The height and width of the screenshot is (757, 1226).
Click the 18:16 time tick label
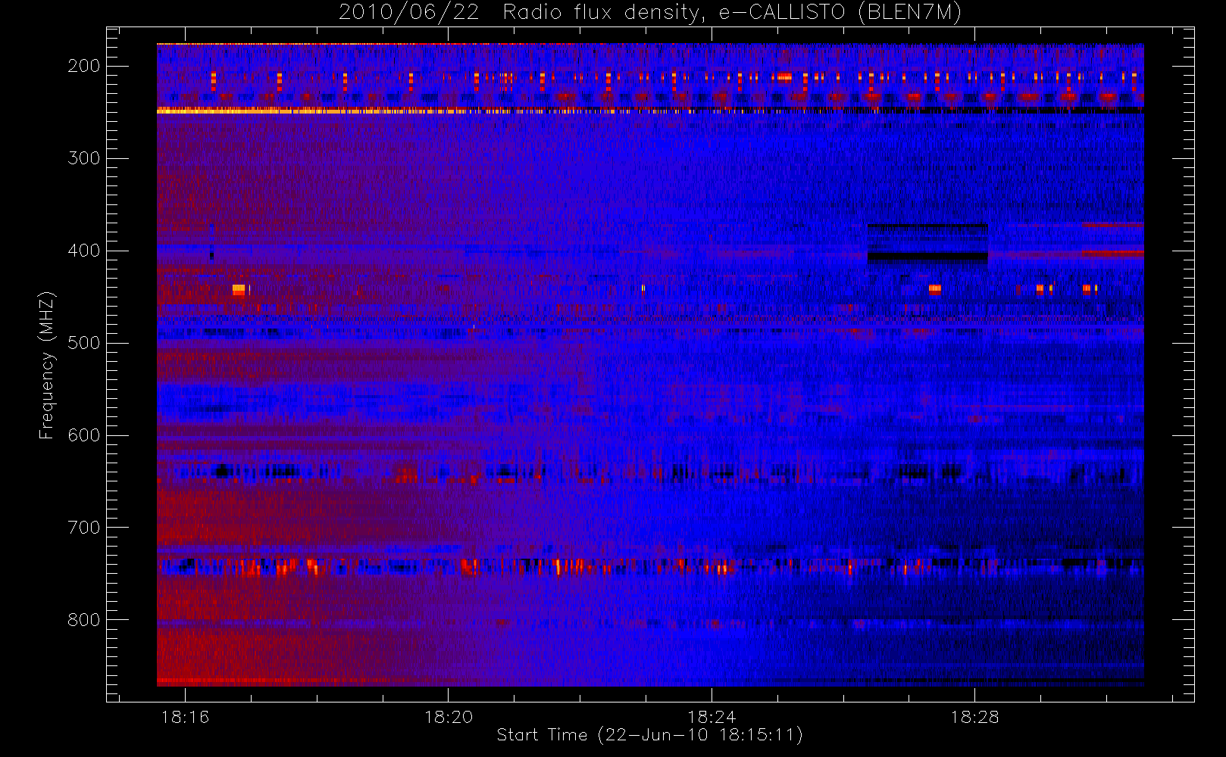pyautogui.click(x=185, y=717)
